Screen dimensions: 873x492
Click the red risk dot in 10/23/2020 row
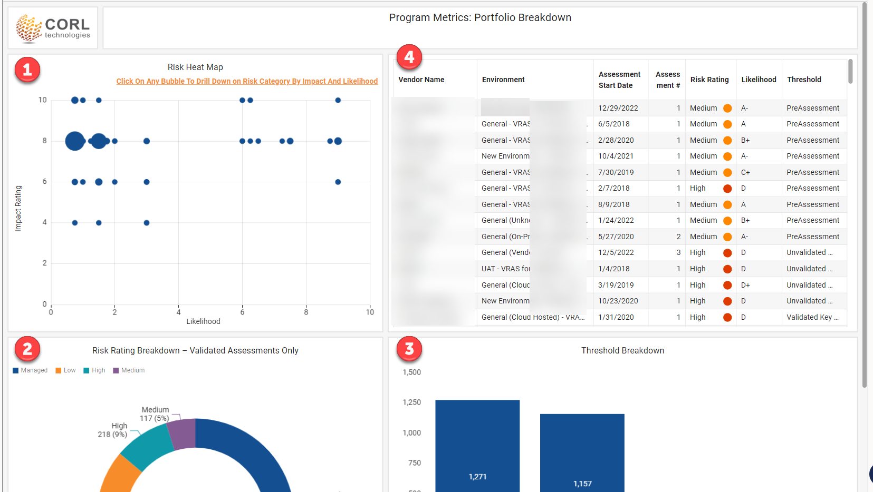coord(727,301)
